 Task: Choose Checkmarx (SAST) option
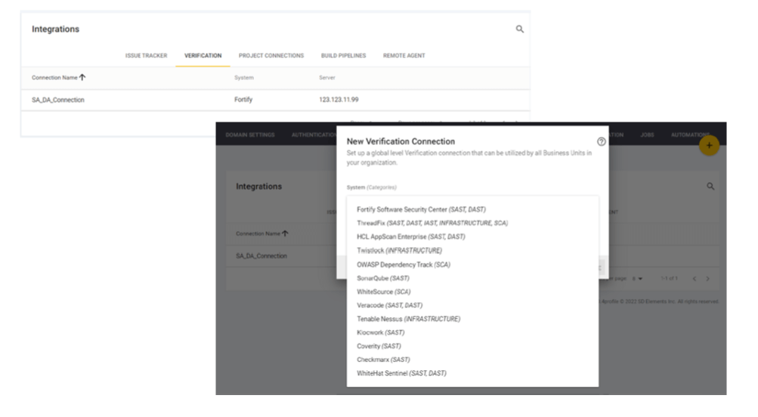point(383,359)
